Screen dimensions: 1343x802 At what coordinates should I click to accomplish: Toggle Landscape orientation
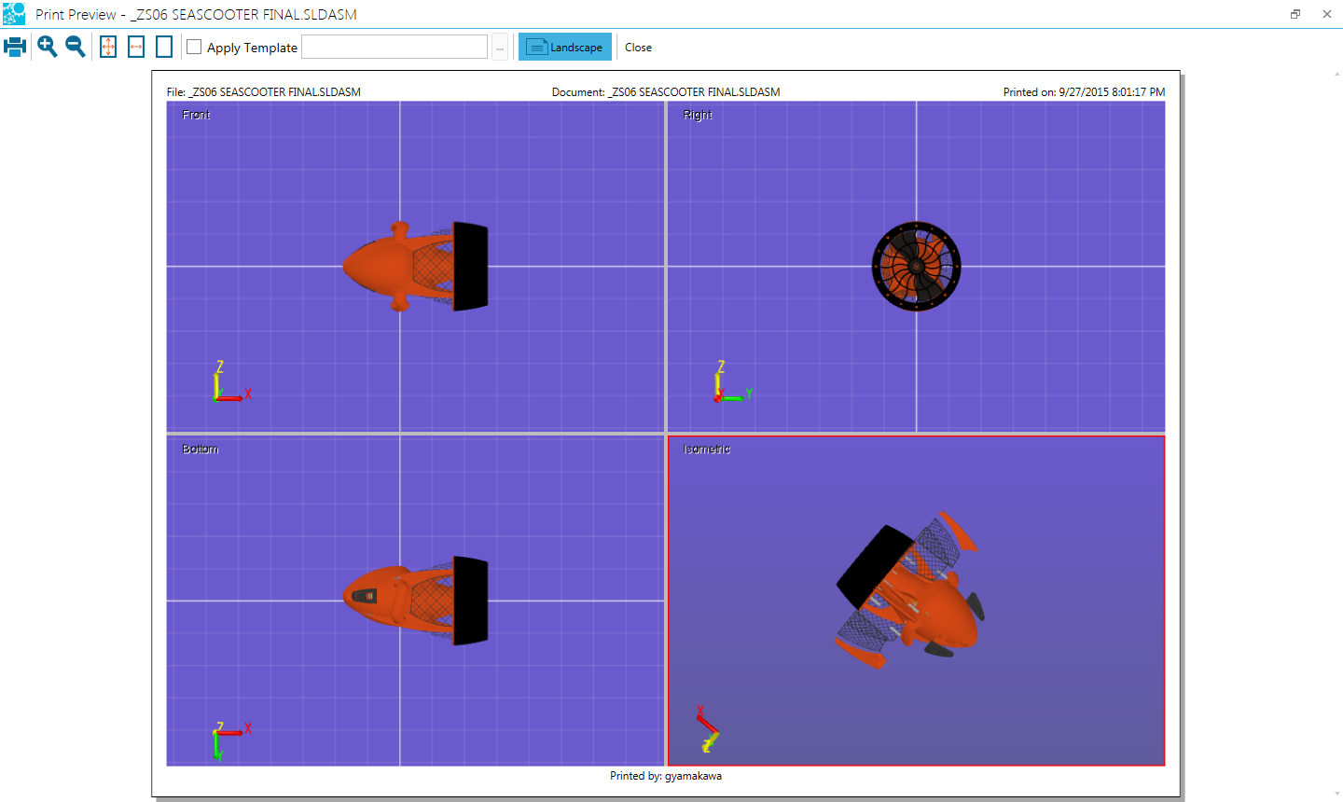point(565,47)
